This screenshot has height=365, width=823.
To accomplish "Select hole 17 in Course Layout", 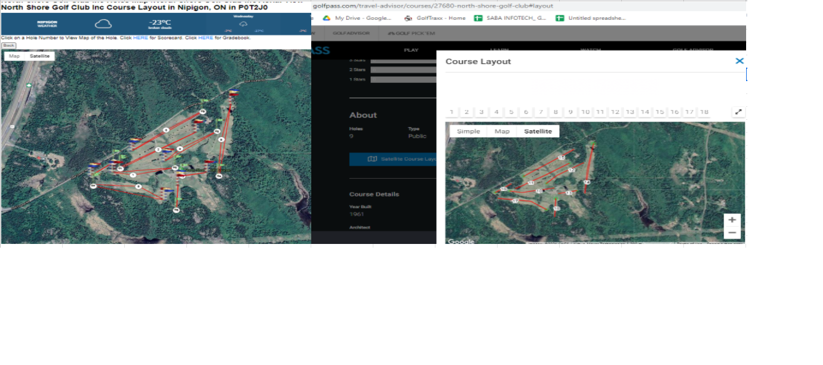I will coord(689,112).
